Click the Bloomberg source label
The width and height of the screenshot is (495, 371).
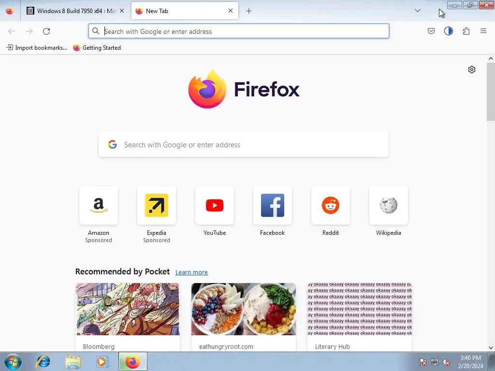(99, 347)
